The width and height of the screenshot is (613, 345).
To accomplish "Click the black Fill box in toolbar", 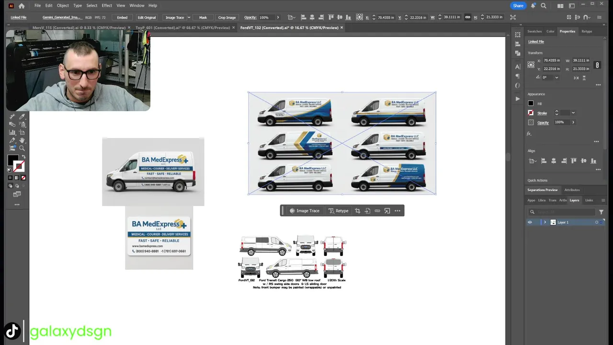I will [x=13, y=160].
